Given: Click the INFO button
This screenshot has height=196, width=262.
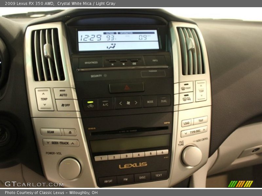Looking at the screenshot, I should [155, 60].
